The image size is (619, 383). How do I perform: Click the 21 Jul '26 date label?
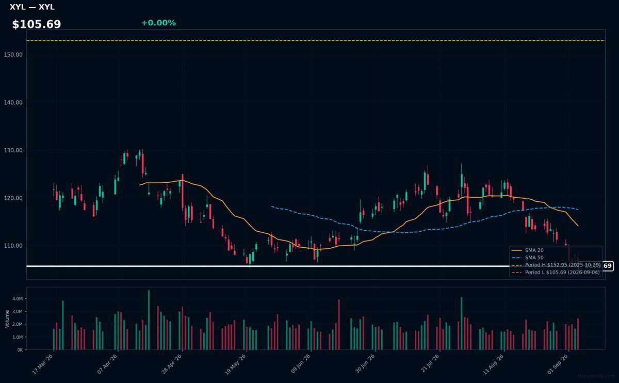[429, 364]
